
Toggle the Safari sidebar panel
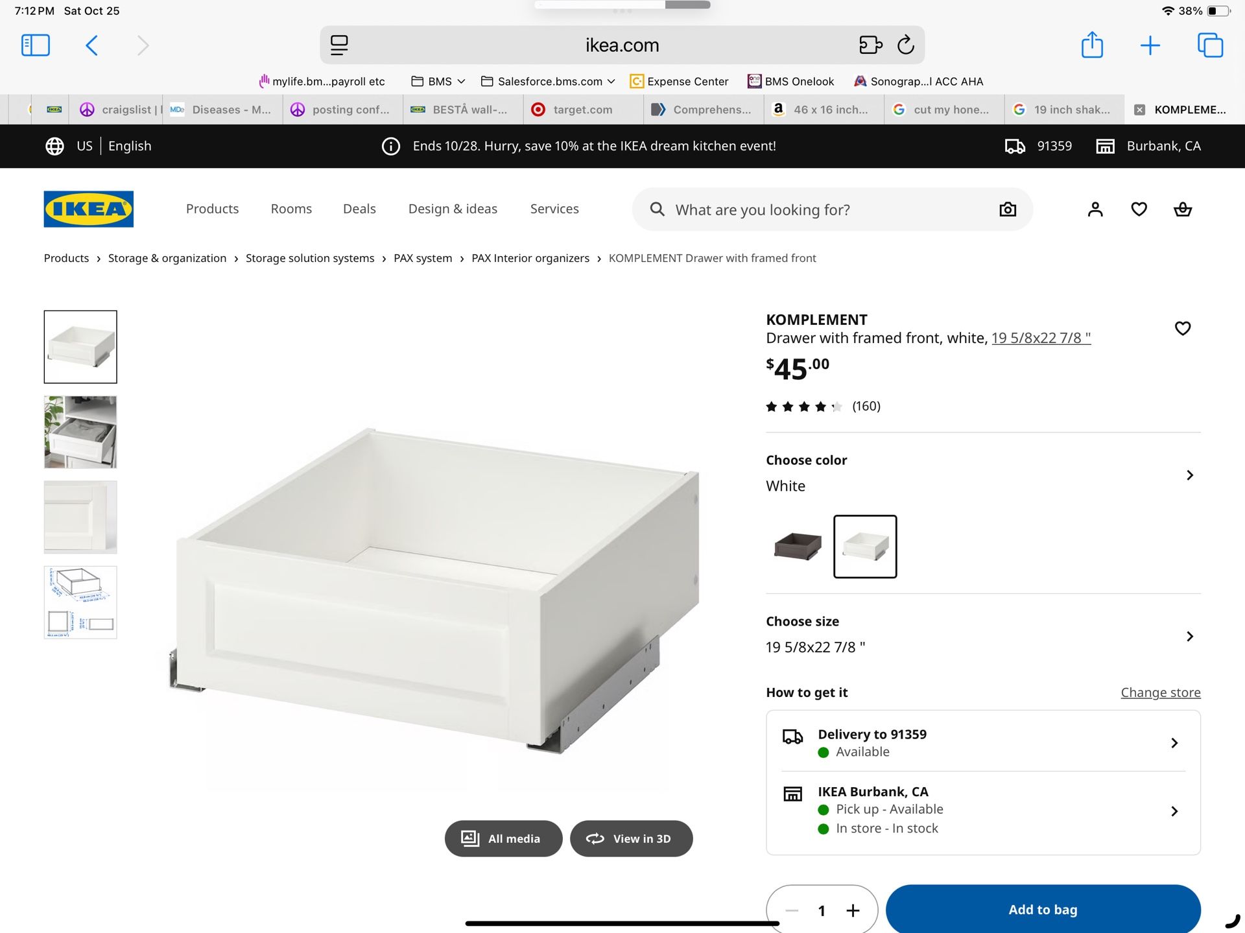point(36,45)
